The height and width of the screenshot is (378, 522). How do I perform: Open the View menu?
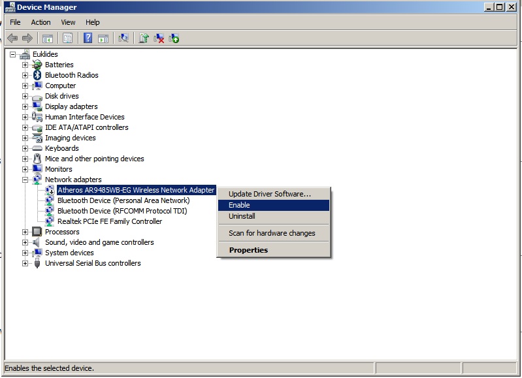pos(68,22)
